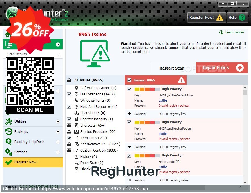
Task: Click the lock icon beside All Issues
Action: tap(69, 80)
